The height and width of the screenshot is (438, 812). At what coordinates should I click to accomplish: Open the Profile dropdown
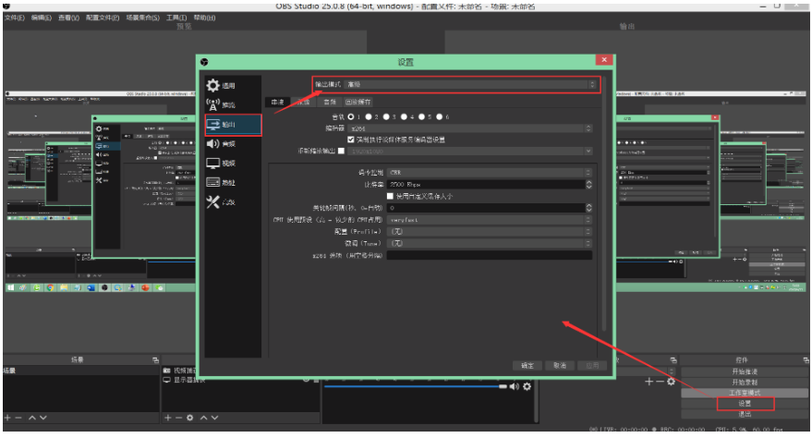pos(490,231)
